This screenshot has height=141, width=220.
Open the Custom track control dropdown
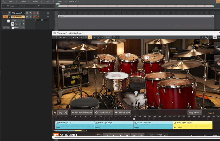[45, 6]
